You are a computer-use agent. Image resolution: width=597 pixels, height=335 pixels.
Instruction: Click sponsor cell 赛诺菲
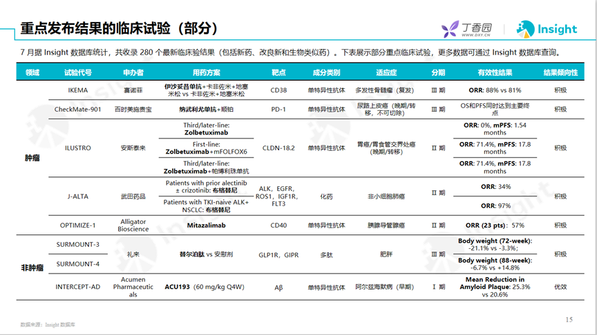pyautogui.click(x=133, y=90)
